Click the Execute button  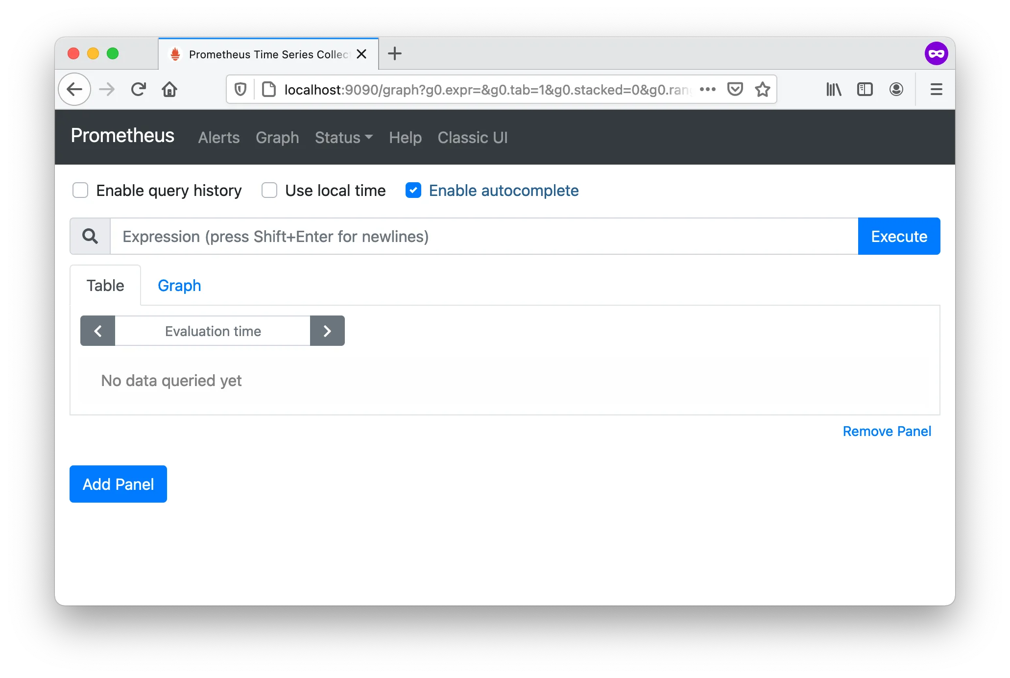[x=899, y=236]
